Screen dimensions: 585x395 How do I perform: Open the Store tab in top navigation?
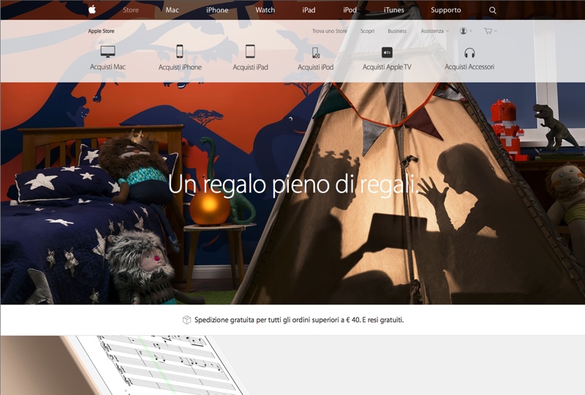tap(131, 10)
